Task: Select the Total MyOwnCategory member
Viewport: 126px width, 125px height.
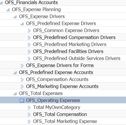Action: 57,108
